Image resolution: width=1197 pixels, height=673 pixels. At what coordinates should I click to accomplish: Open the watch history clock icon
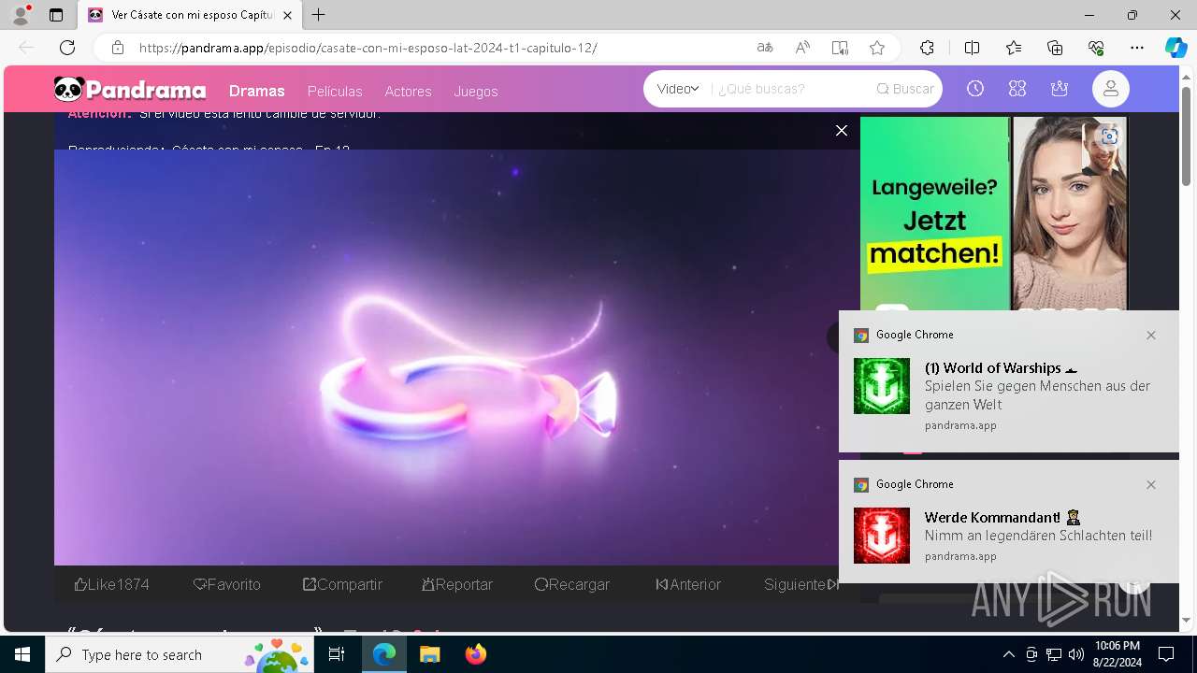click(x=975, y=89)
